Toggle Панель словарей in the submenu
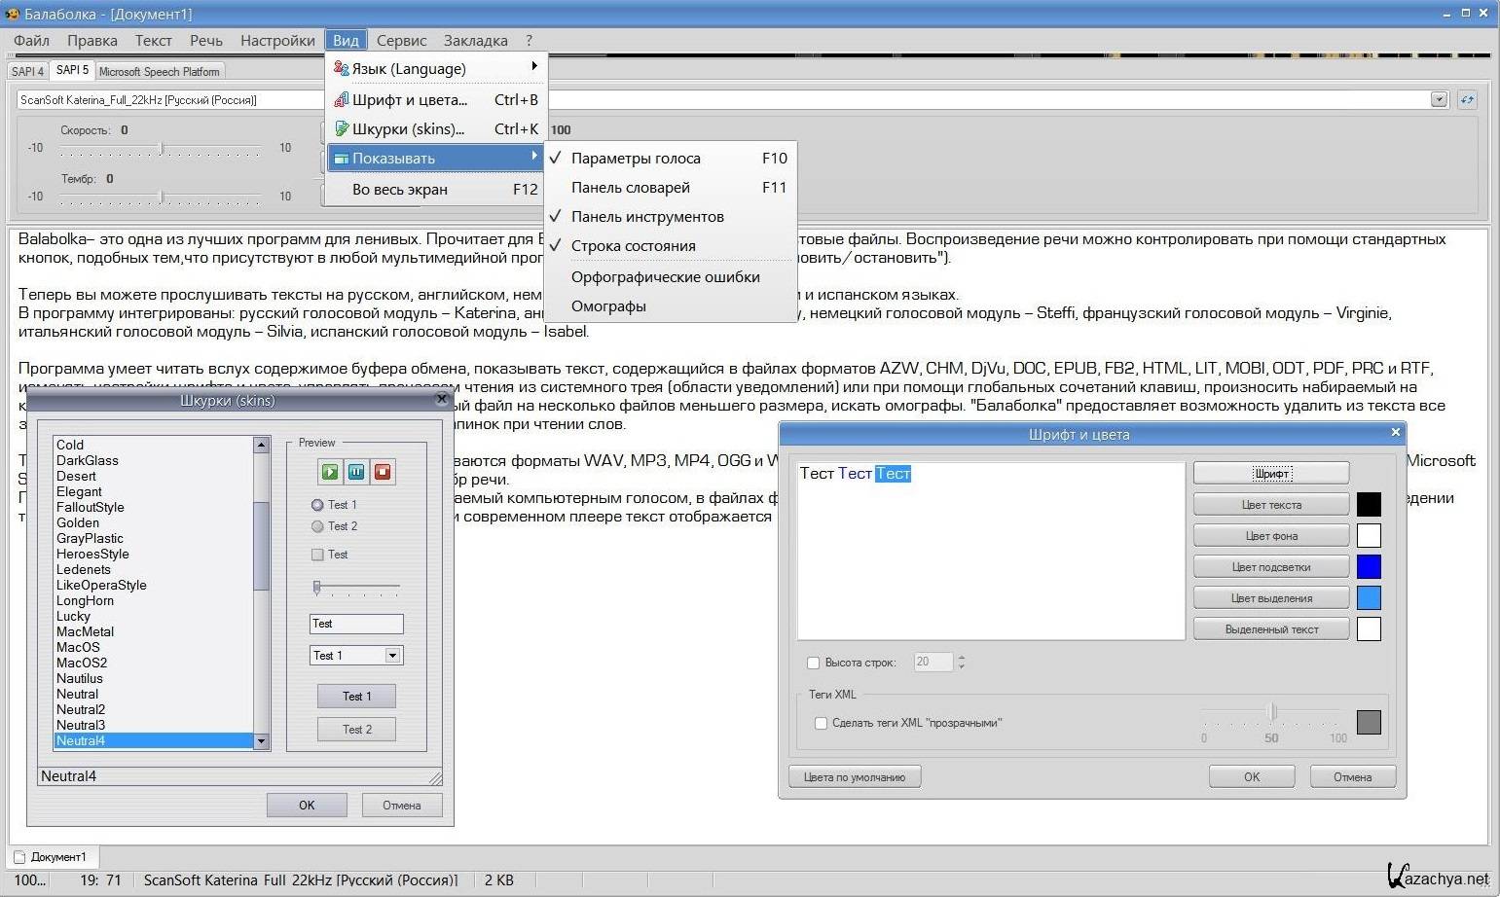Viewport: 1500px width, 897px height. (631, 187)
